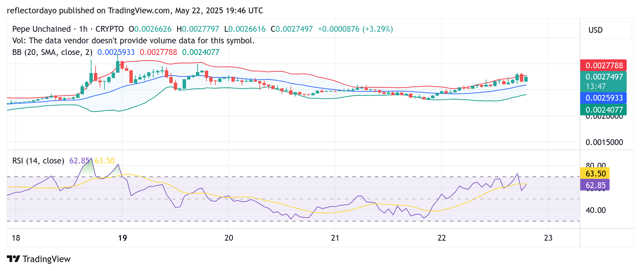Click the 1h interval label
This screenshot has height=271, width=641.
click(x=83, y=29)
